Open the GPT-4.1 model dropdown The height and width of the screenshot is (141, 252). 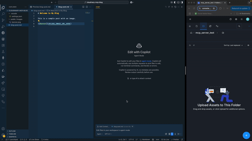pos(108,134)
